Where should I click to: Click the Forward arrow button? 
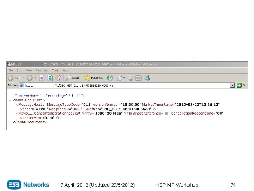click(x=30, y=78)
